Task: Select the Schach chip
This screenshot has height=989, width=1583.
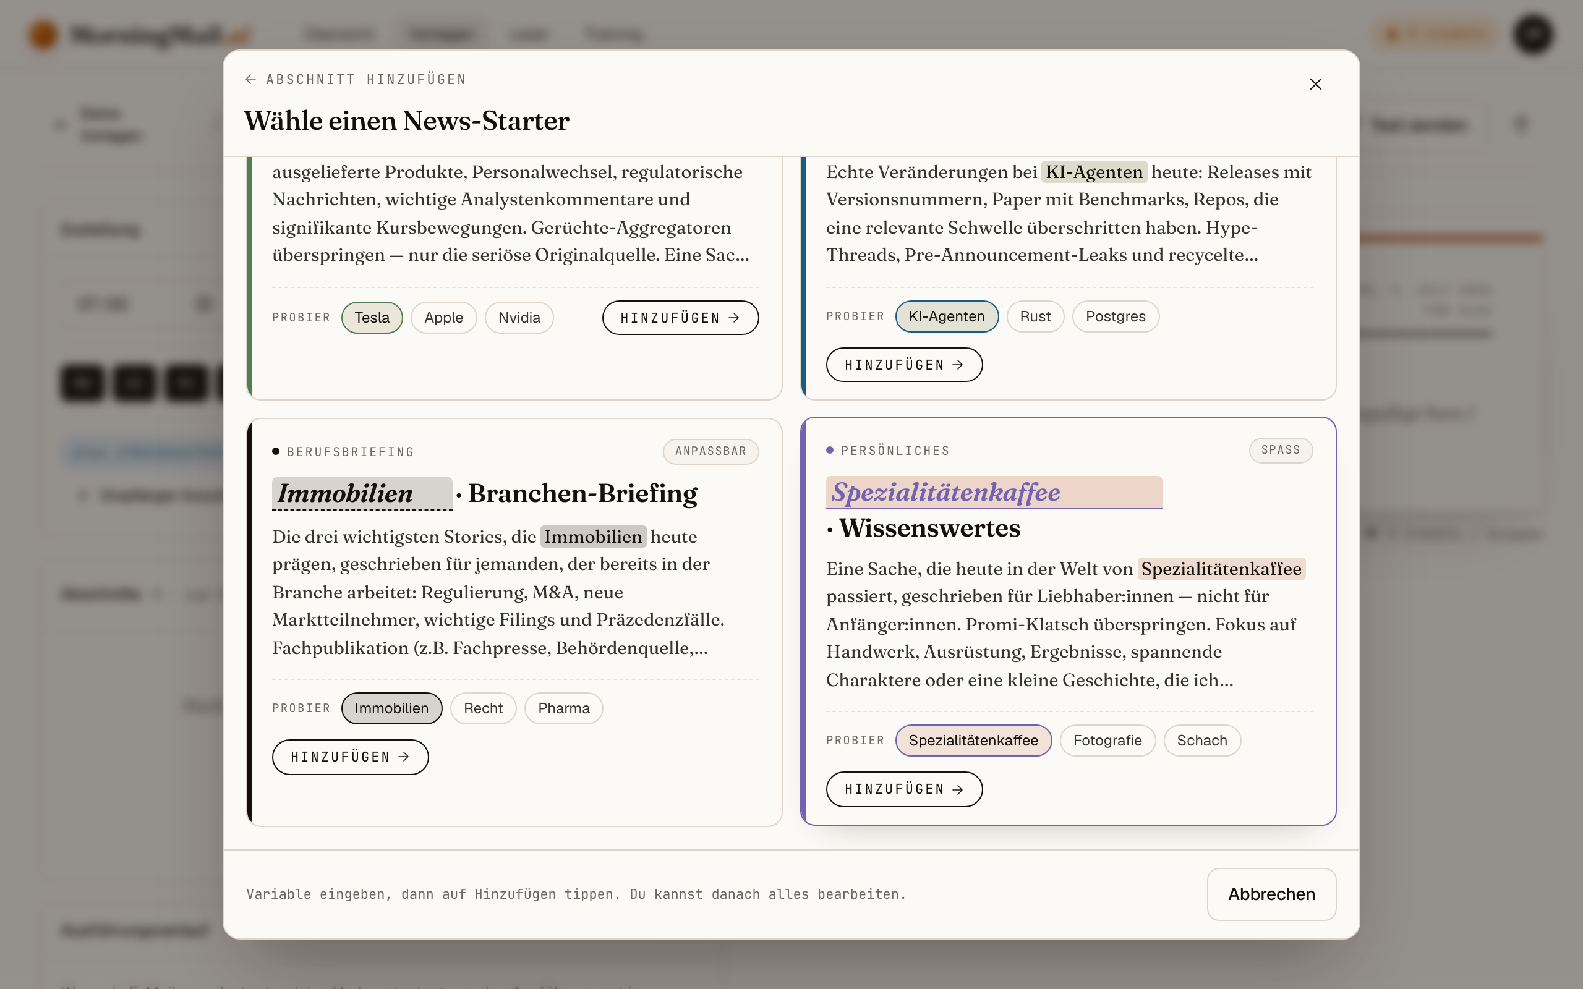Action: [x=1201, y=741]
